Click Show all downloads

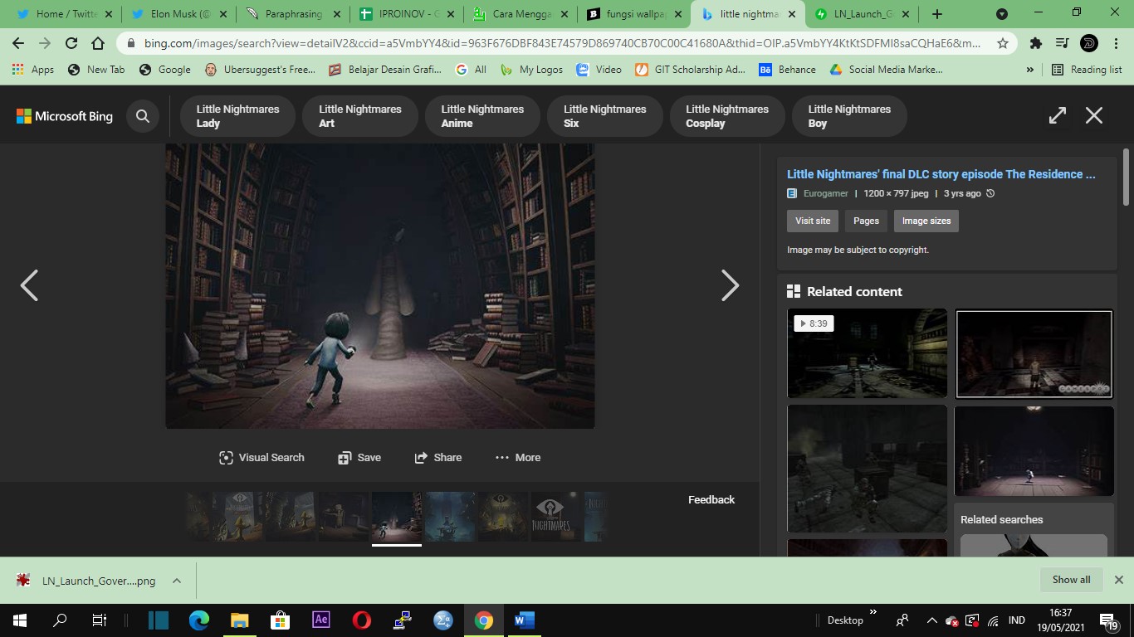pos(1071,580)
